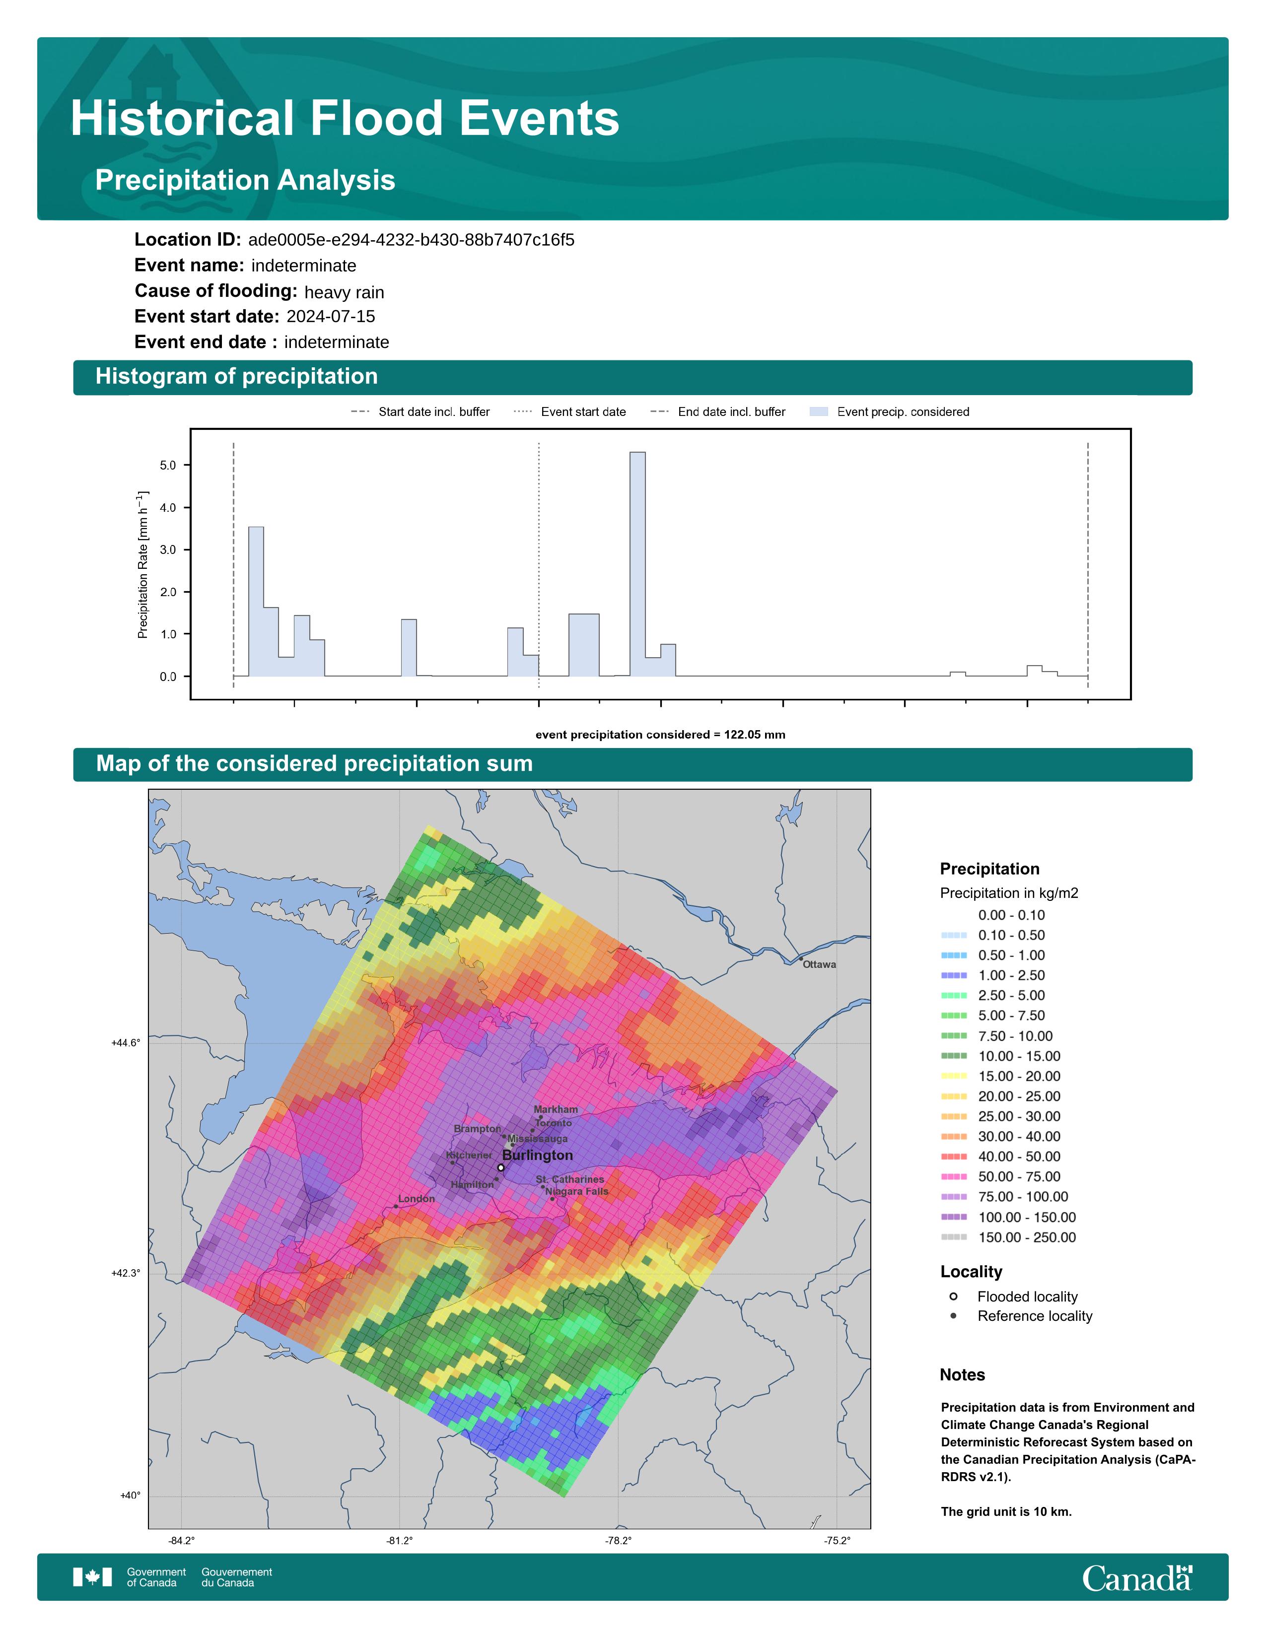Click the Event end date indeterminate value
1266x1638 pixels.
pos(337,342)
